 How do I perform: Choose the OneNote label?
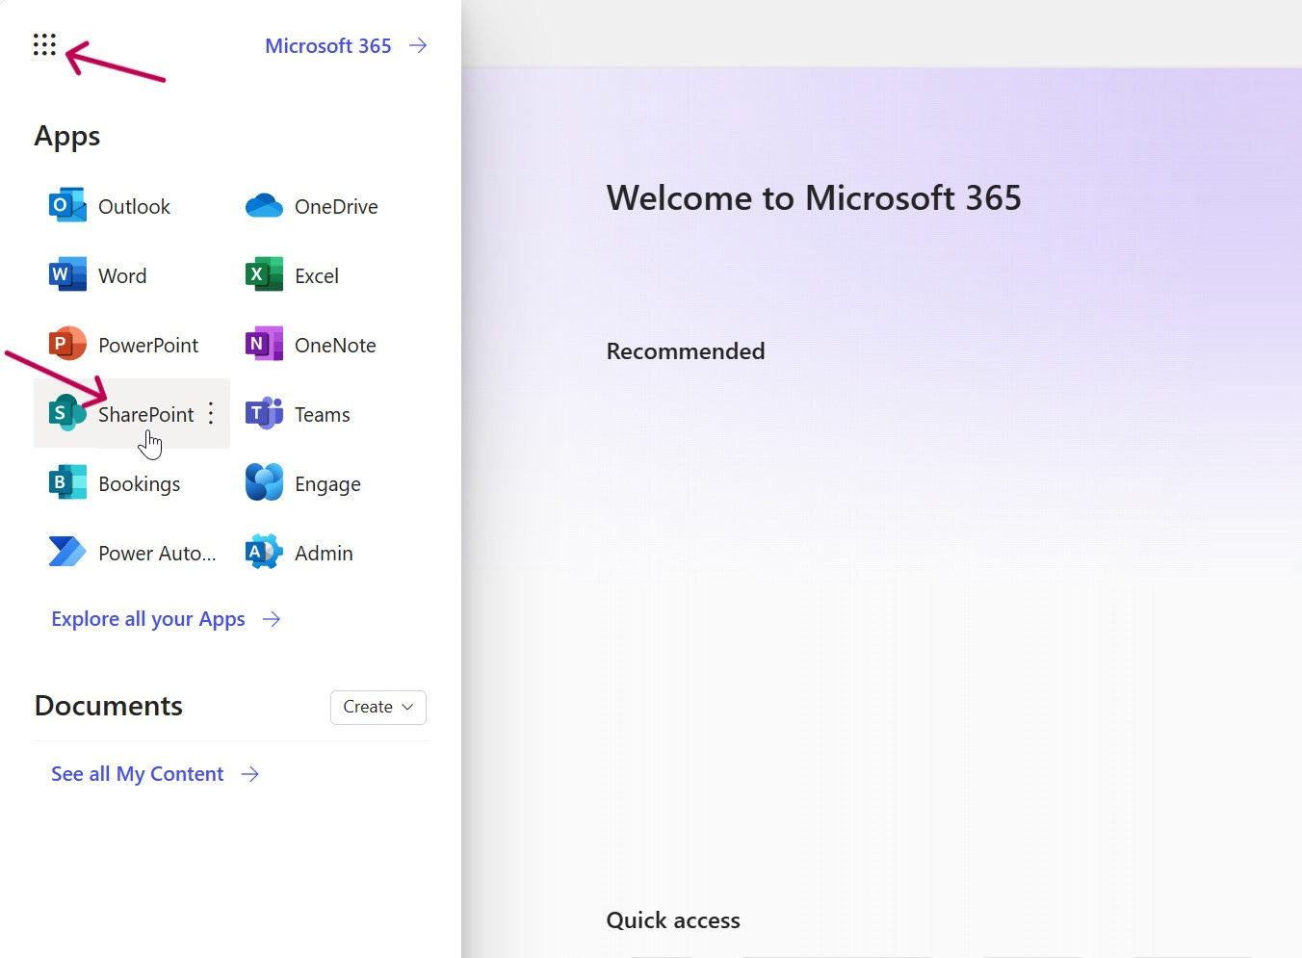335,345
